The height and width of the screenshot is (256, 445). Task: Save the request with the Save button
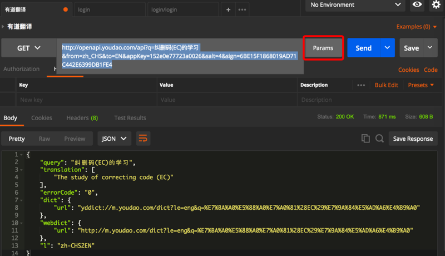(411, 48)
